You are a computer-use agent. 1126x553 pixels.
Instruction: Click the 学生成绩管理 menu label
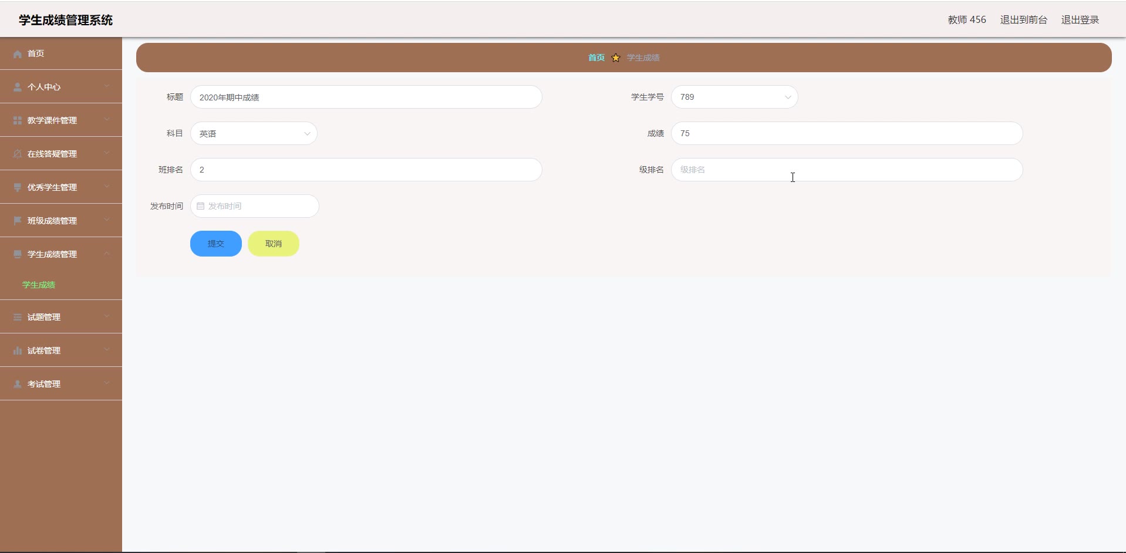tap(52, 254)
